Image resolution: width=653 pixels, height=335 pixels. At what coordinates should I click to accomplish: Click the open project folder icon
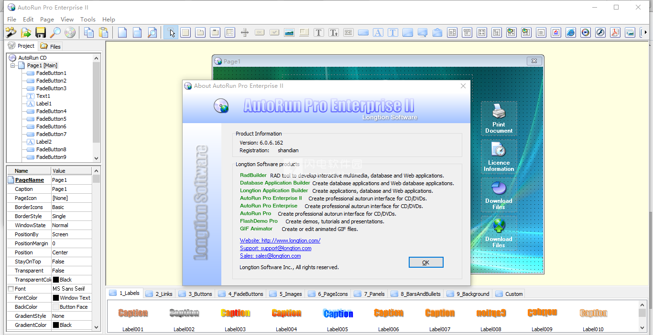[26, 32]
